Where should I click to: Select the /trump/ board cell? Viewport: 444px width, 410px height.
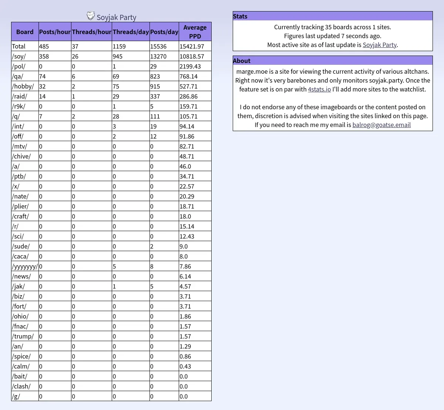pyautogui.click(x=25, y=336)
